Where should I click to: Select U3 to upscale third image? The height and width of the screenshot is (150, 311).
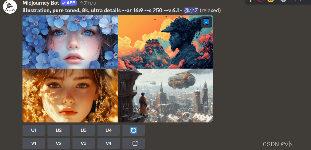point(84,130)
